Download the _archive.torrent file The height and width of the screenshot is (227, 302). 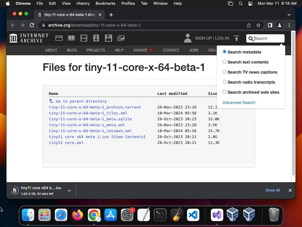coord(95,107)
